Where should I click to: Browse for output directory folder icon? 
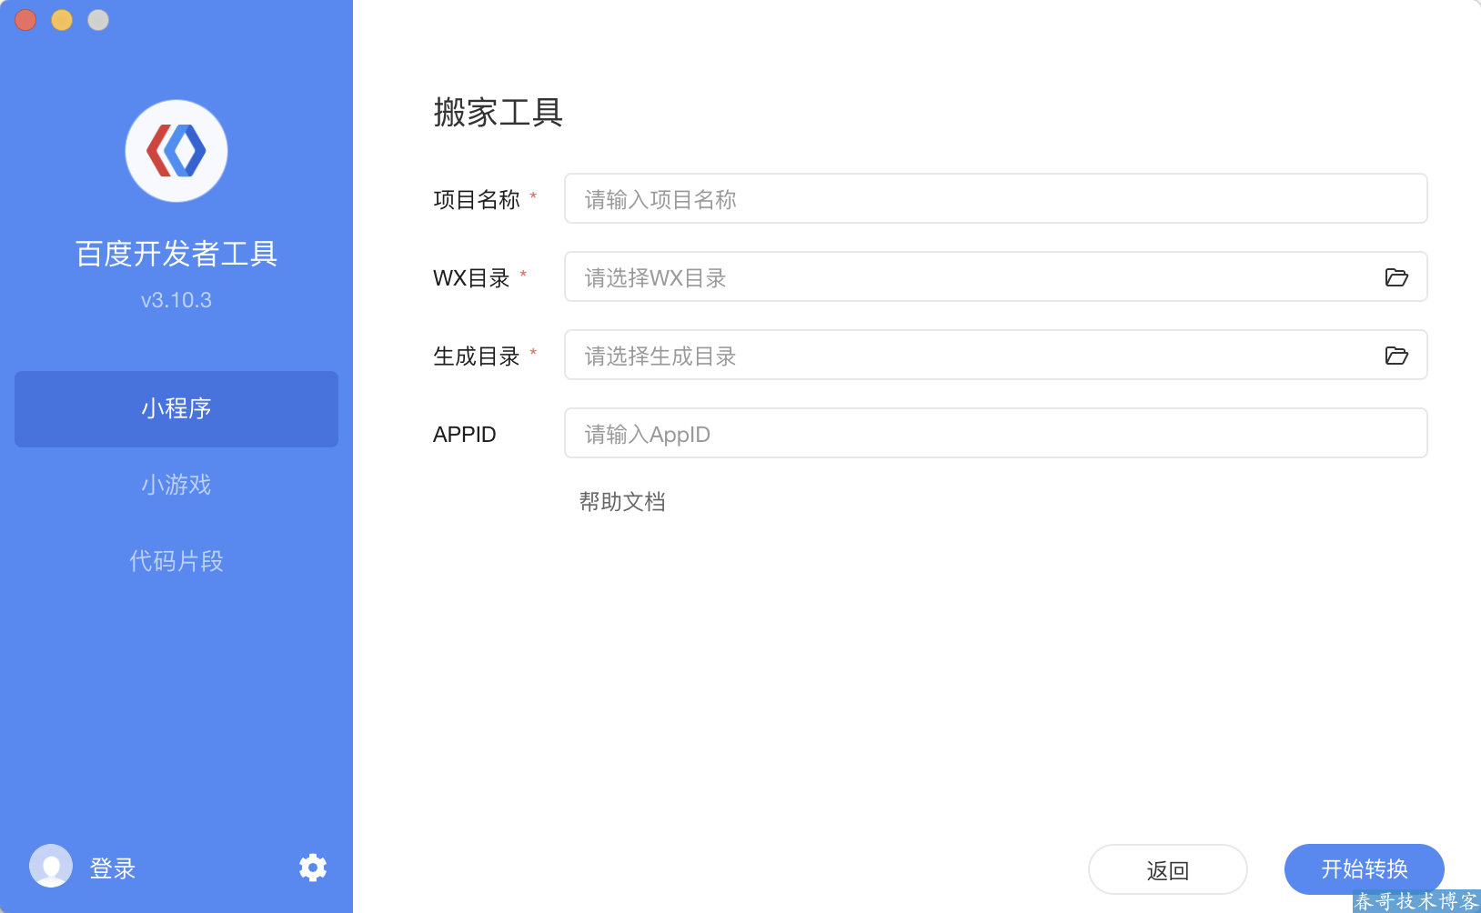[1396, 356]
